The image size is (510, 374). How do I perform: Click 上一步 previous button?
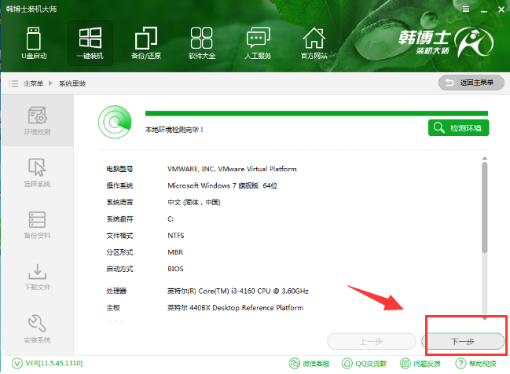[372, 342]
